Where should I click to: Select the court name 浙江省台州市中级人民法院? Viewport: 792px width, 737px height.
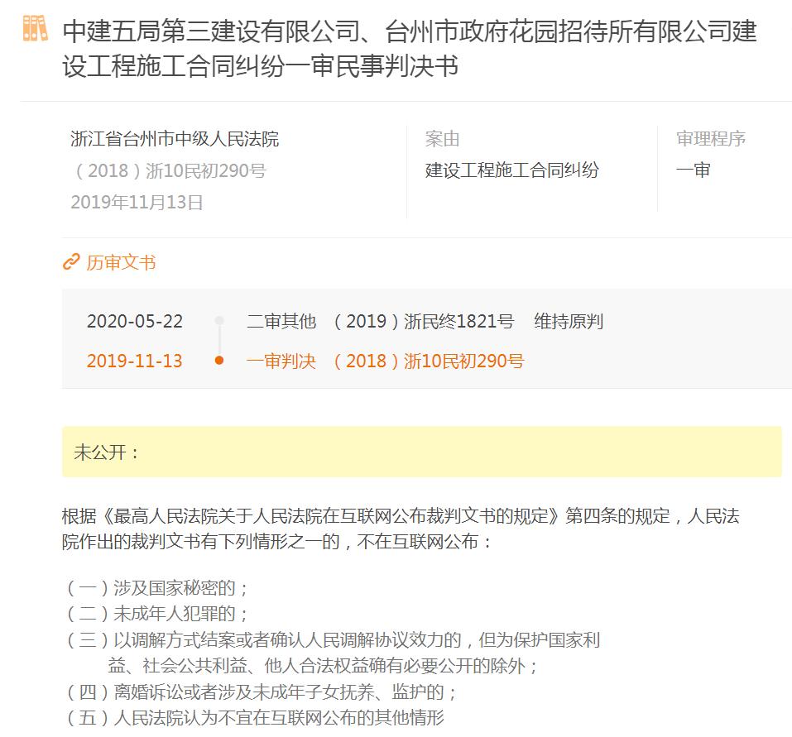175,141
